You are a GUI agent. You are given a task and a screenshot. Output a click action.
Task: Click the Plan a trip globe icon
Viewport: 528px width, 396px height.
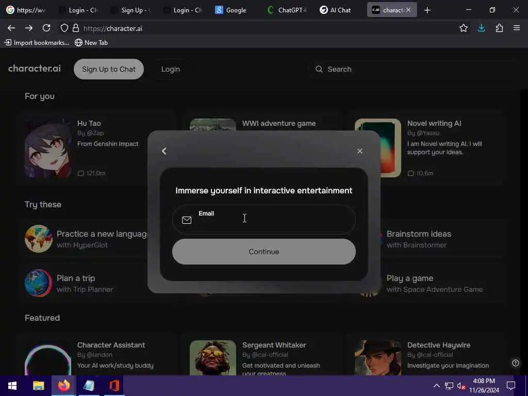pos(38,283)
